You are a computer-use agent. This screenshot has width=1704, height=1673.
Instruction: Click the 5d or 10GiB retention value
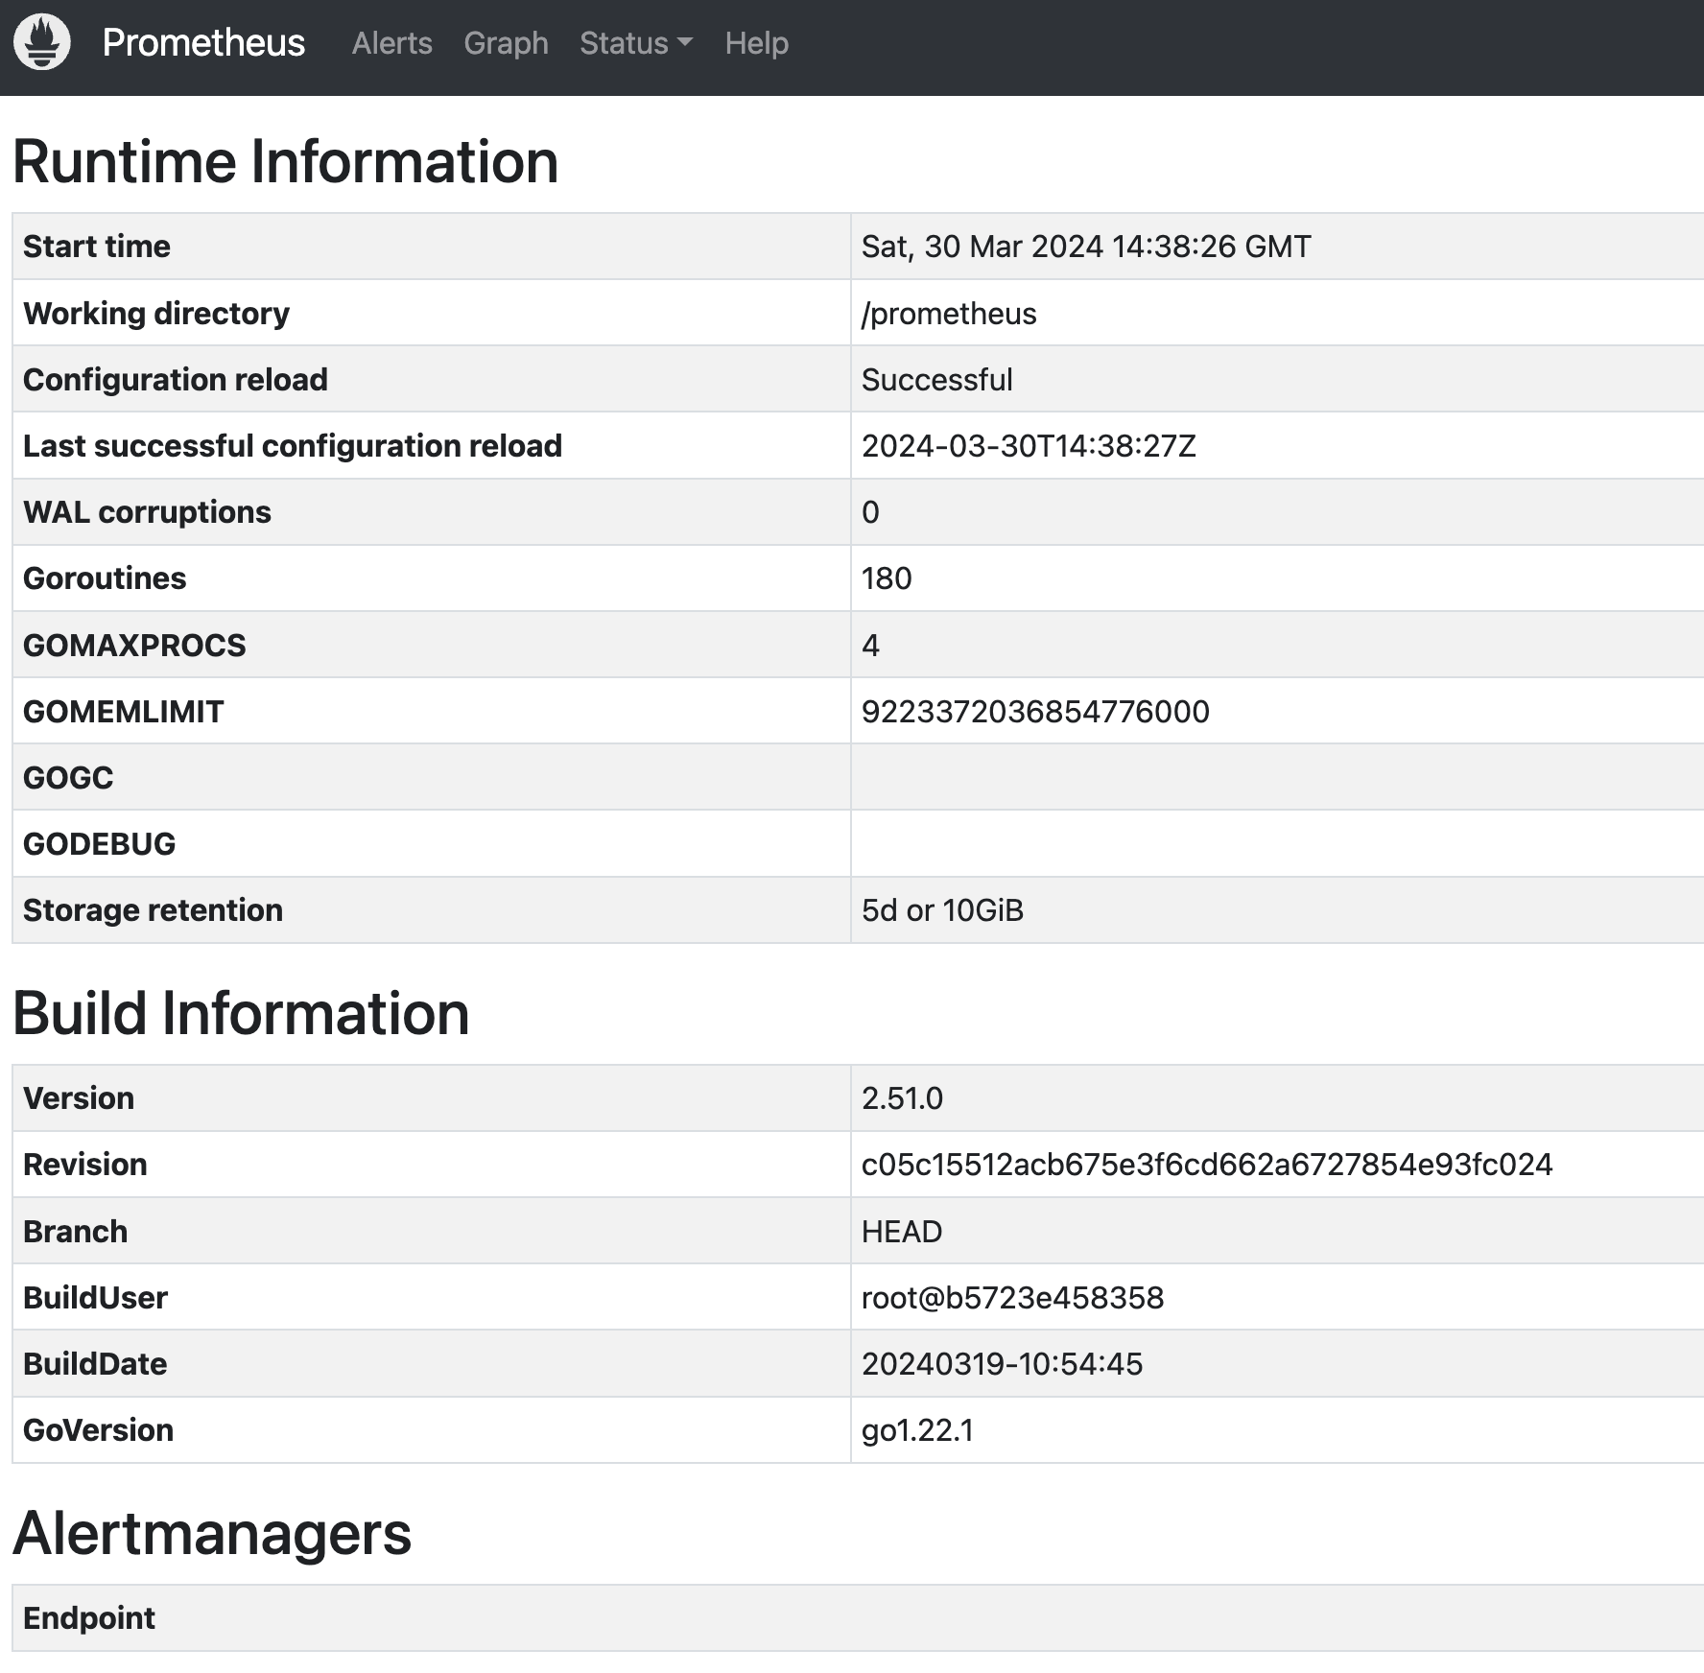tap(941, 910)
